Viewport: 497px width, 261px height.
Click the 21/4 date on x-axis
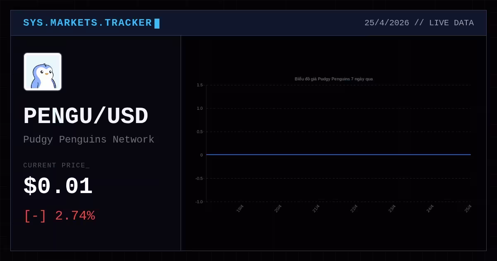point(316,209)
